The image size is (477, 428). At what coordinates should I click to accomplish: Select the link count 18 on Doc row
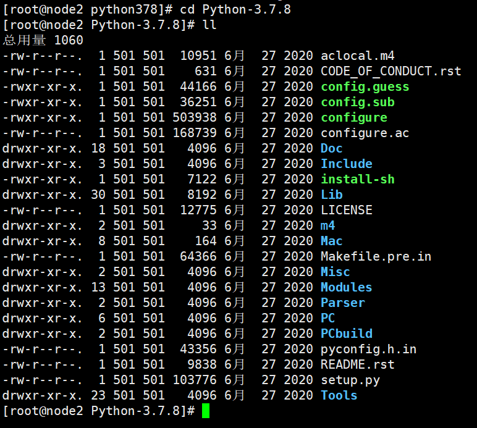pos(98,148)
